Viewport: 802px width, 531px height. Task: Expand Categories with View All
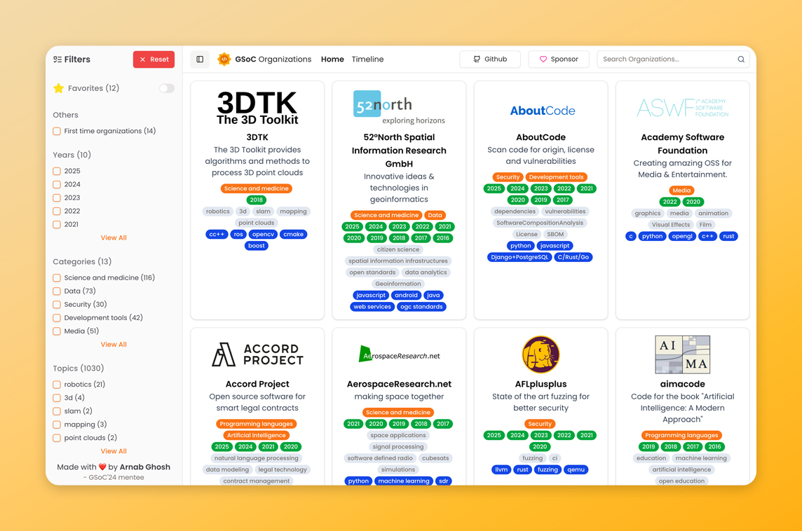(x=114, y=345)
